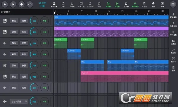Toggle the 节拍器 metronome
This screenshot has height=107, width=178.
coord(126,5)
